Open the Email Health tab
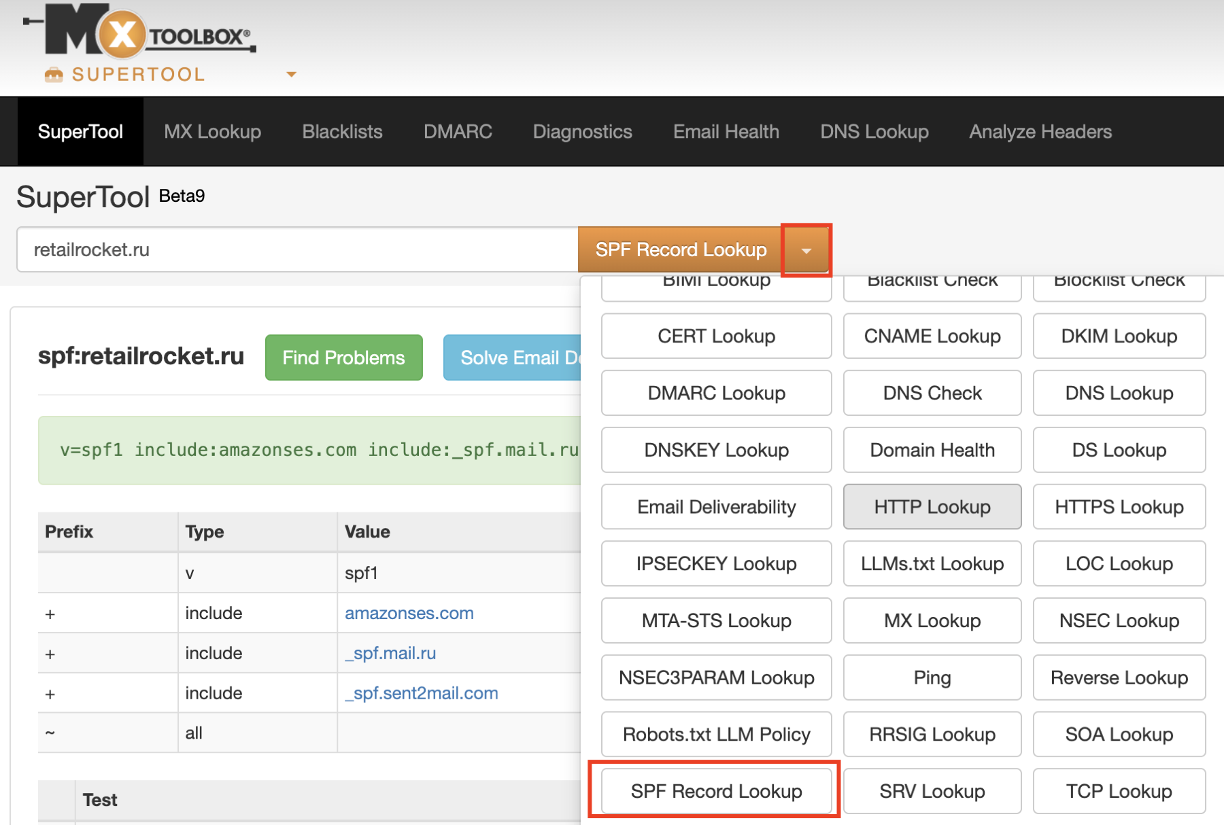 (x=726, y=131)
